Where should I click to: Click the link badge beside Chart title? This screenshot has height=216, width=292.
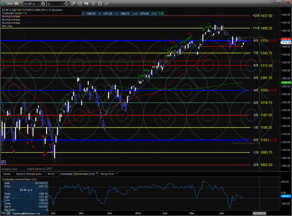(16, 4)
